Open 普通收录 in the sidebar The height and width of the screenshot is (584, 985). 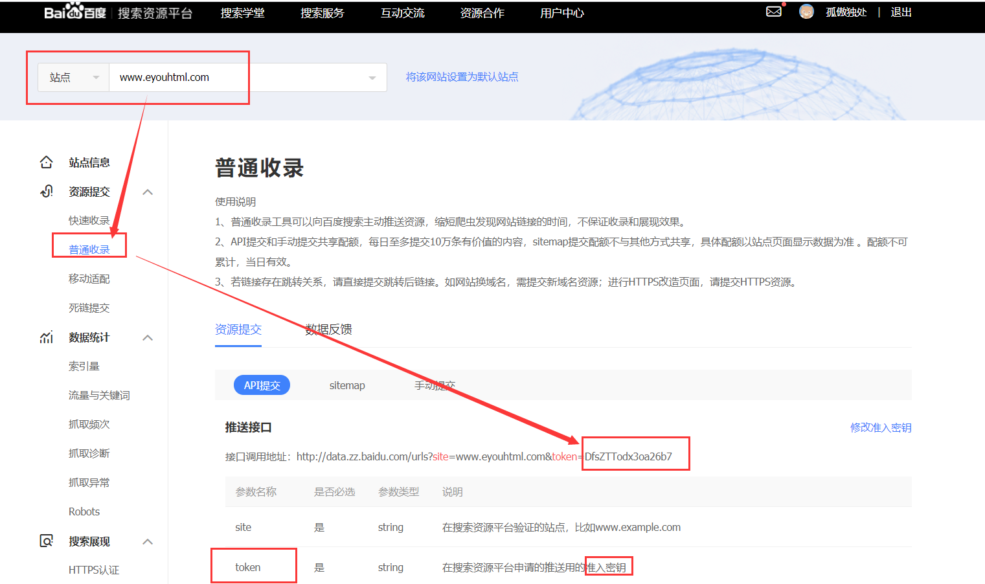(x=89, y=249)
